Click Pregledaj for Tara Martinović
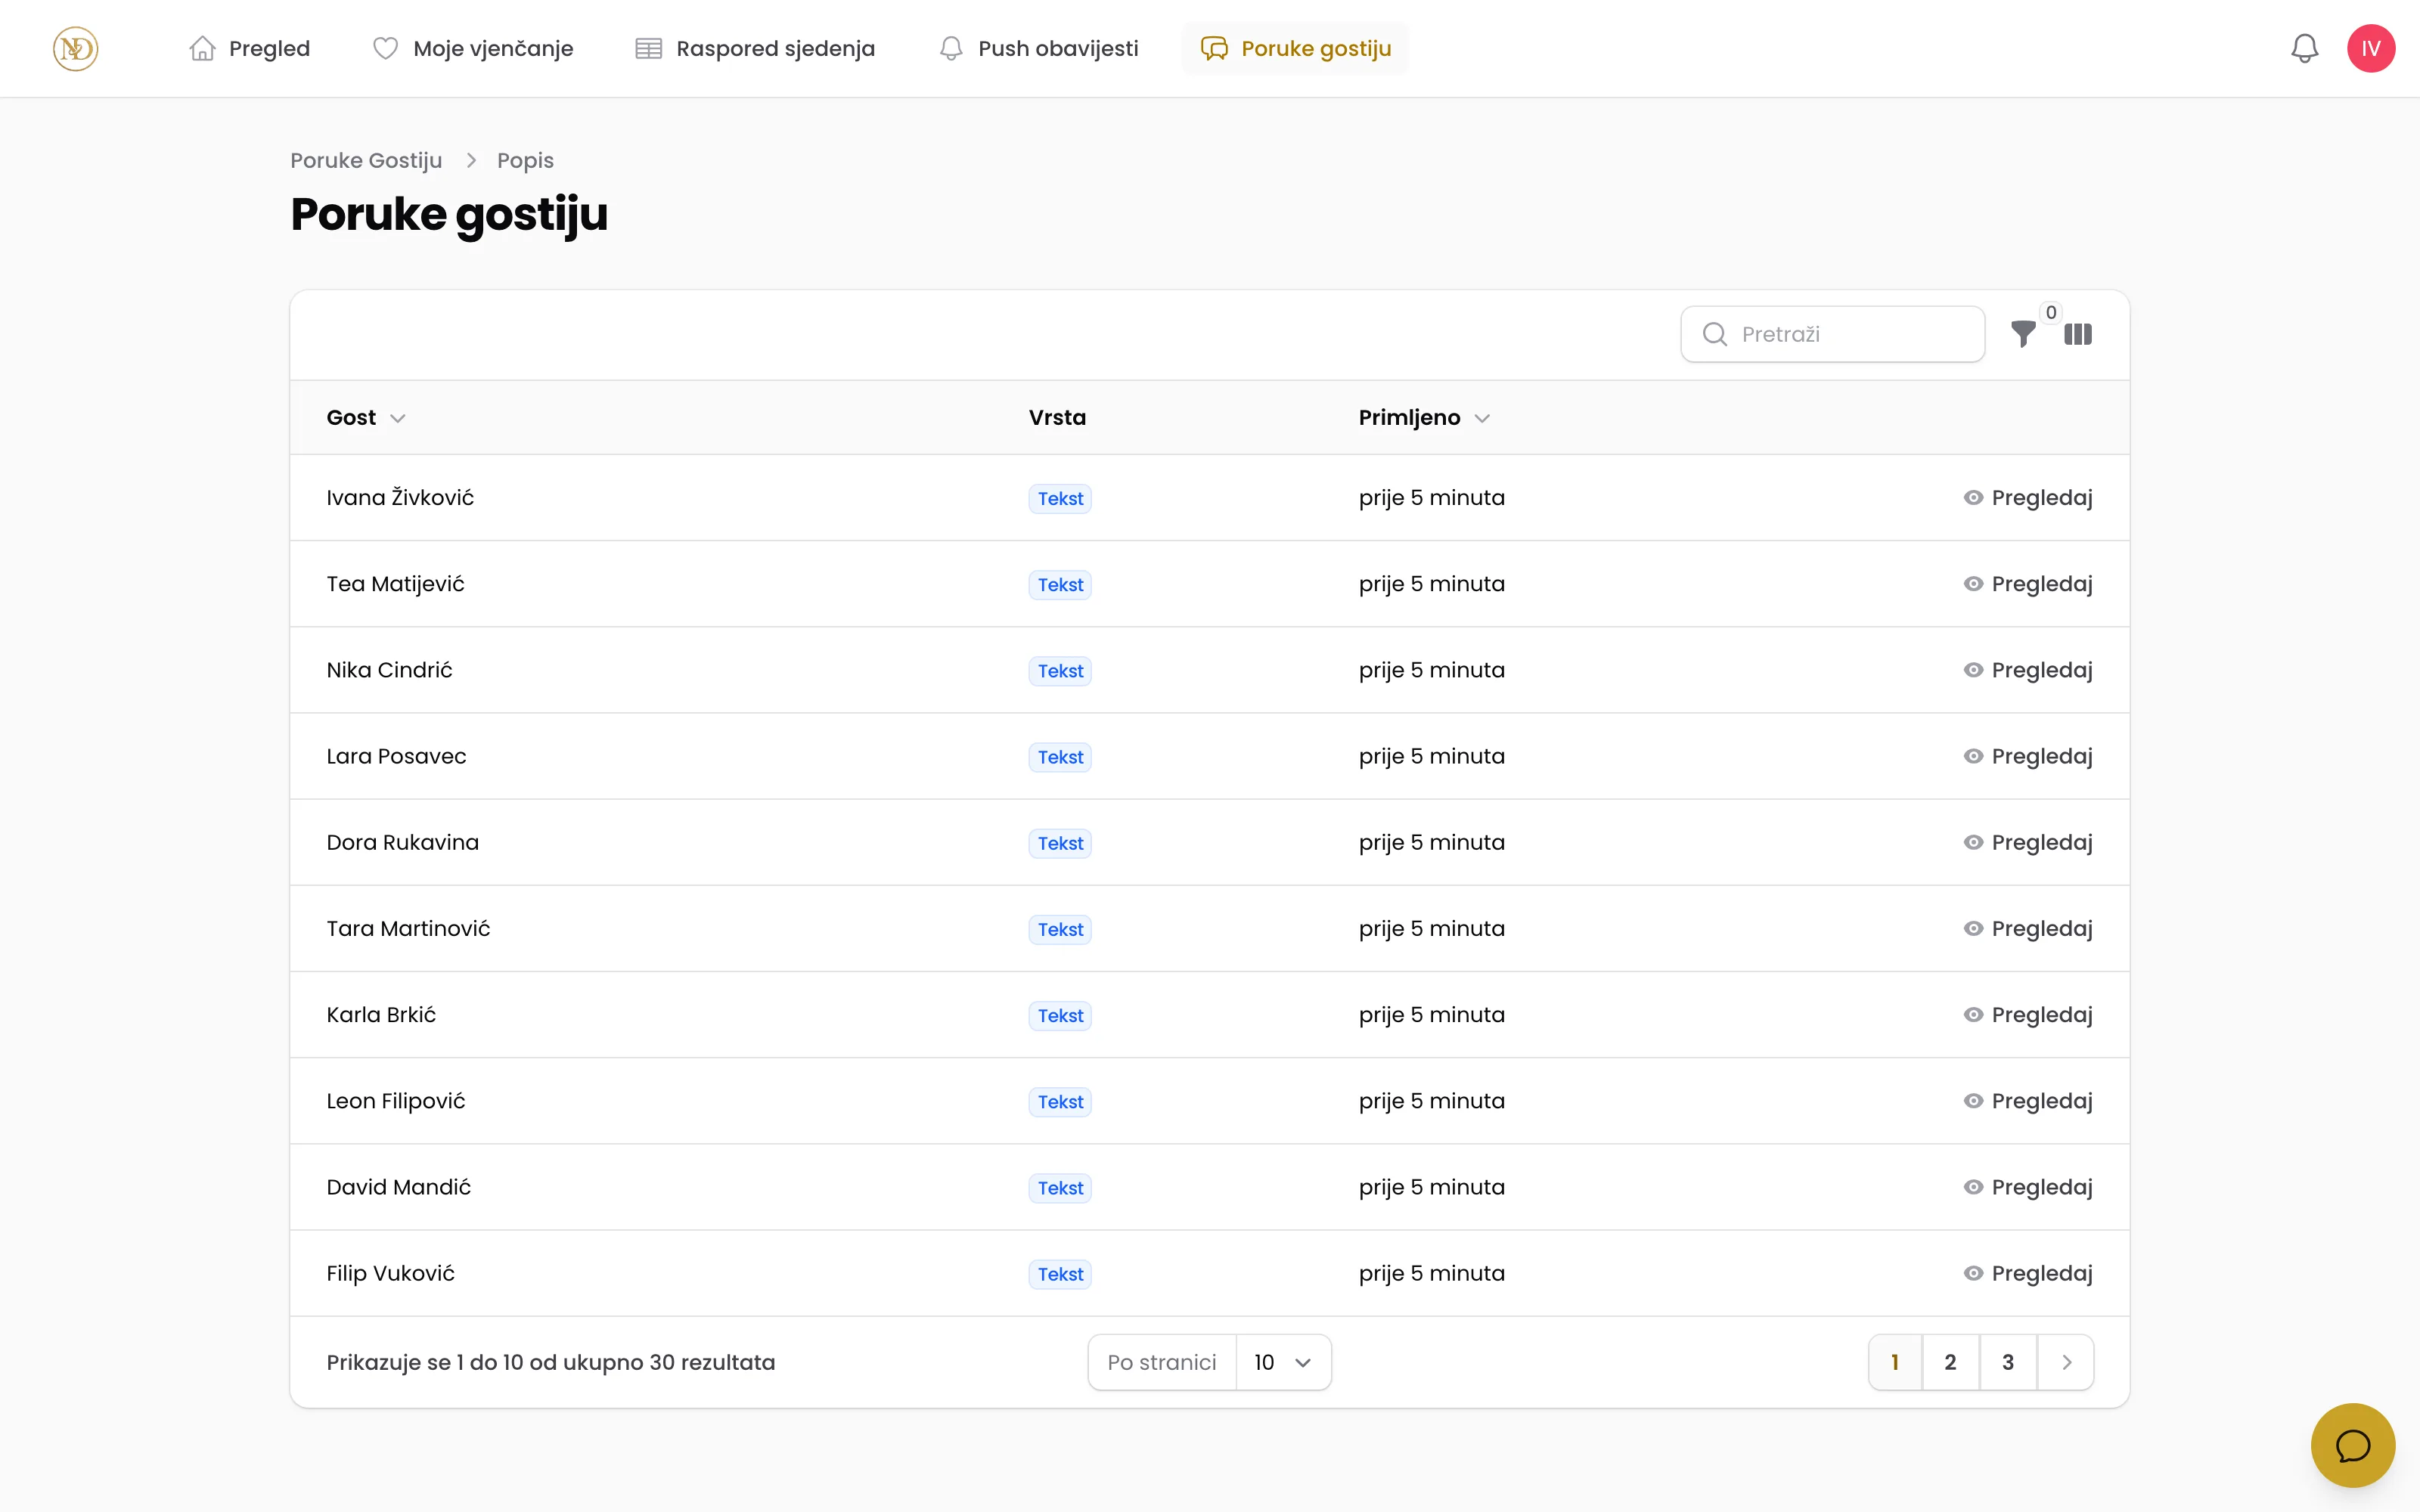Viewport: 2420px width, 1512px height. [2027, 928]
